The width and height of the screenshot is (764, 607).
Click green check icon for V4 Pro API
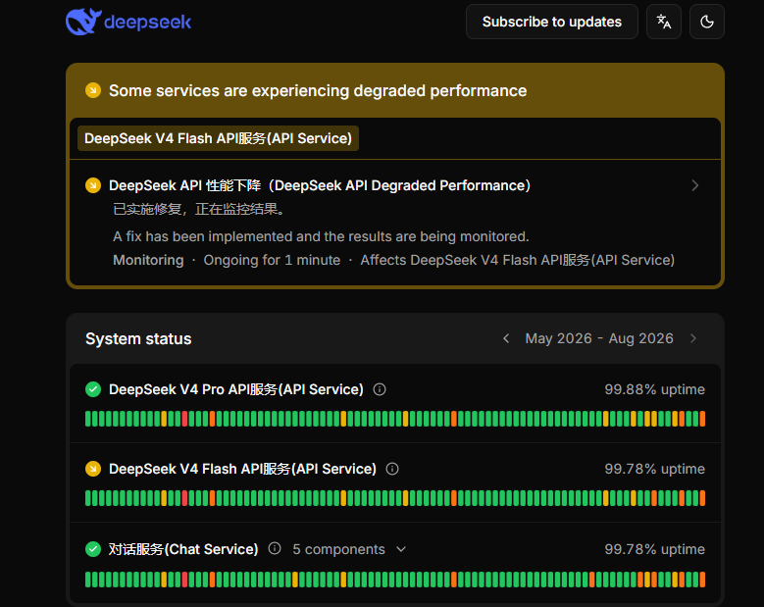click(x=93, y=389)
